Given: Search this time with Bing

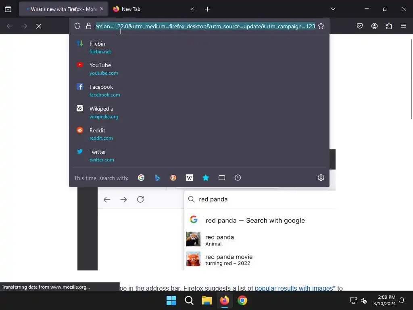Looking at the screenshot, I should click(x=157, y=178).
